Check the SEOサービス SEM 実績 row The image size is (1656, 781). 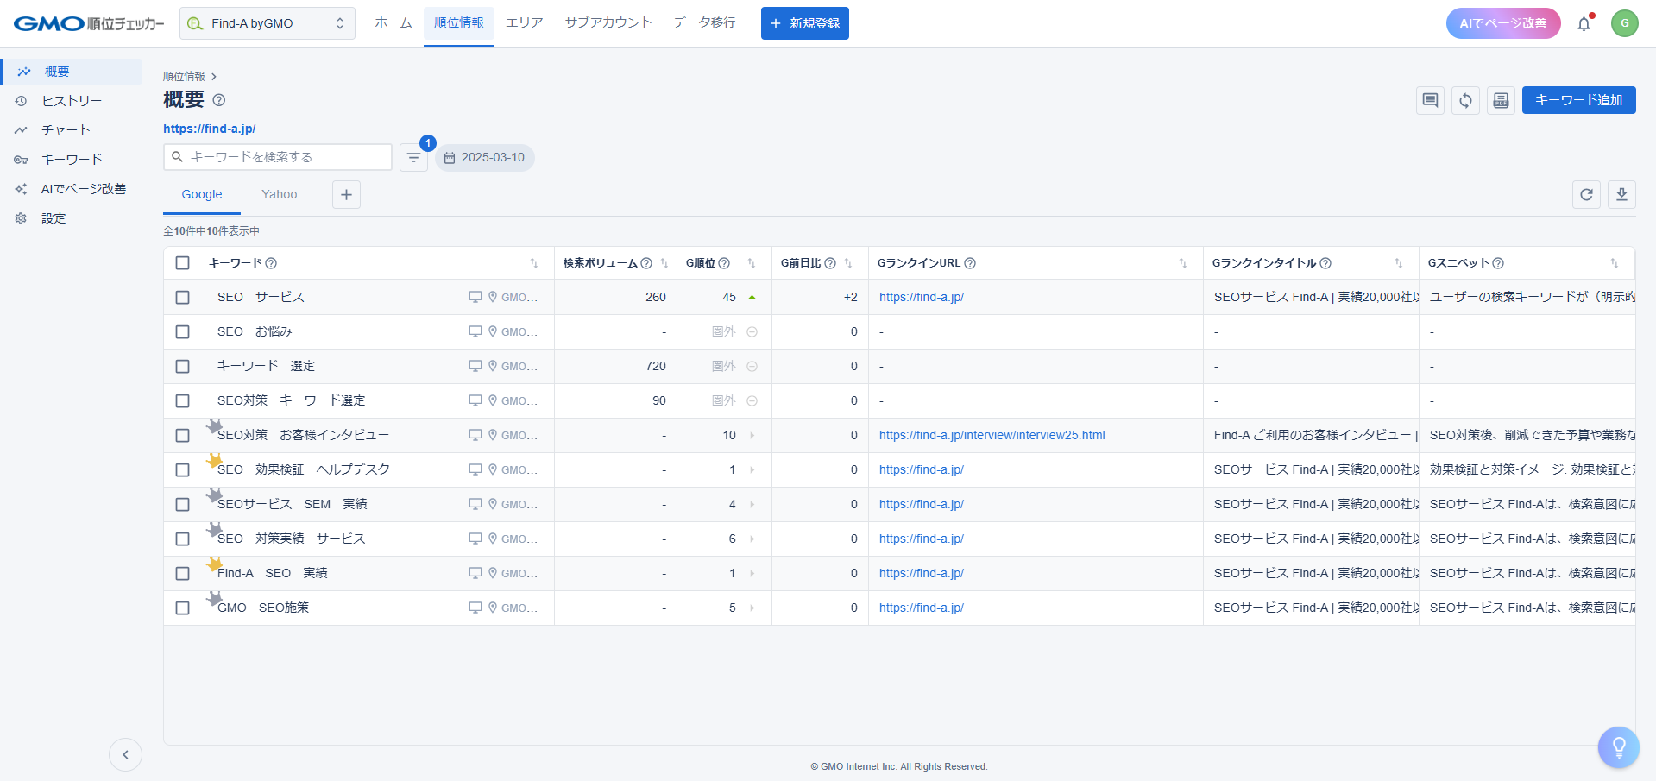[182, 504]
